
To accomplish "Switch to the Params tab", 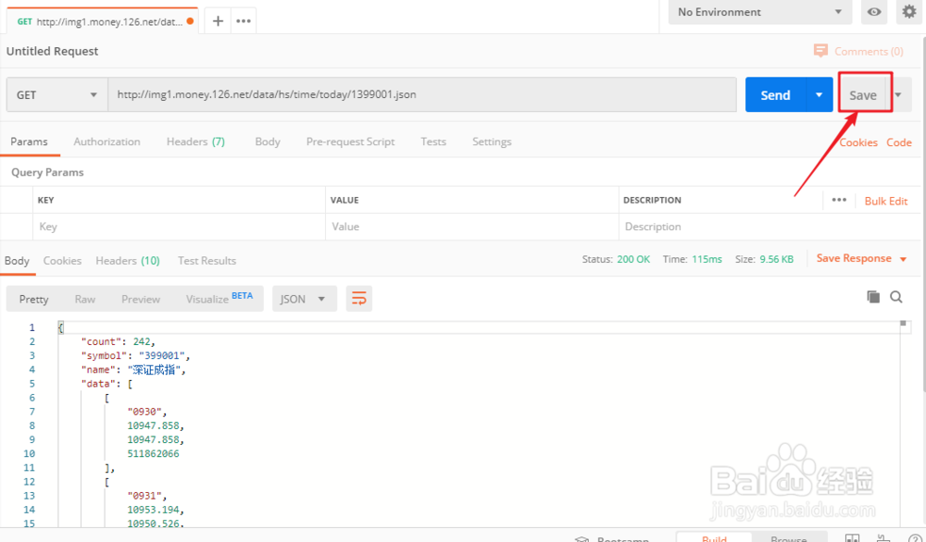I will pyautogui.click(x=29, y=142).
